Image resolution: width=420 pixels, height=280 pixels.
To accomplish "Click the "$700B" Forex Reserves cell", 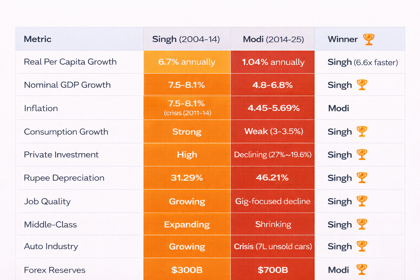I will tap(273, 270).
